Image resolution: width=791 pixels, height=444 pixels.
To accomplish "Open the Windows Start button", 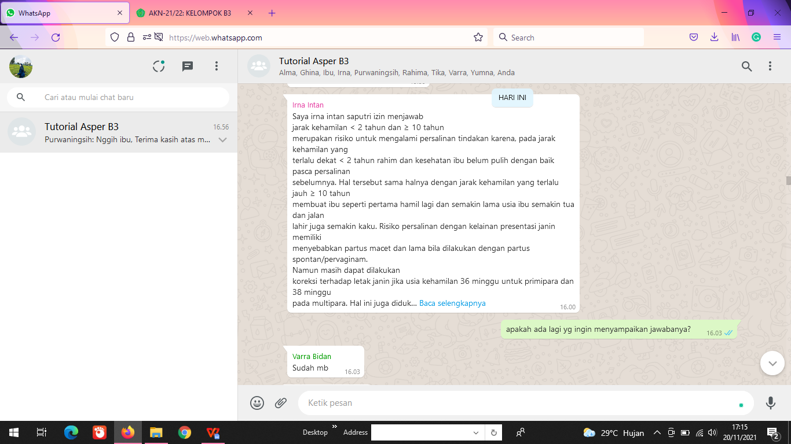I will [x=14, y=432].
